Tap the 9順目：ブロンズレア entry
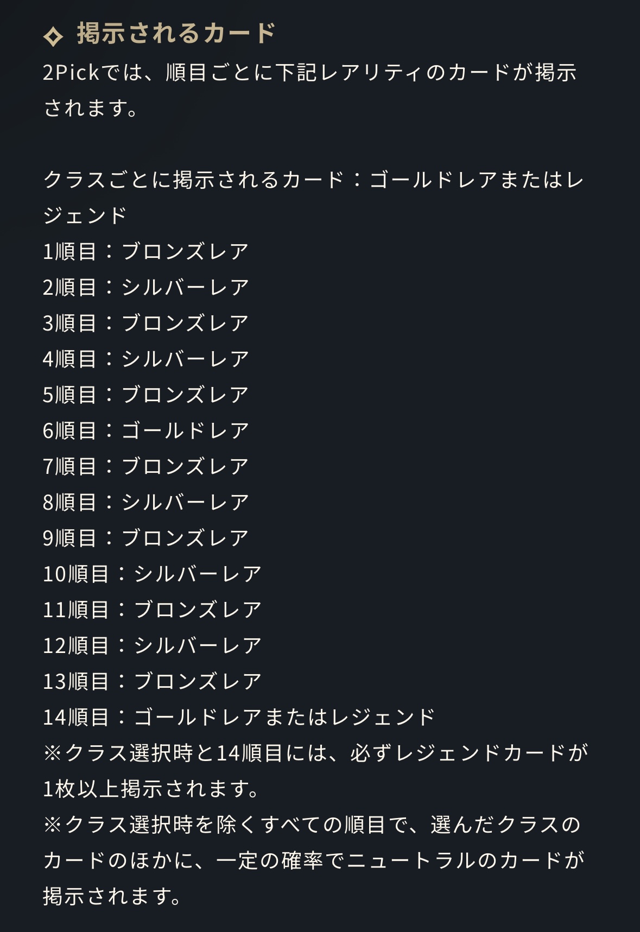 [x=145, y=538]
